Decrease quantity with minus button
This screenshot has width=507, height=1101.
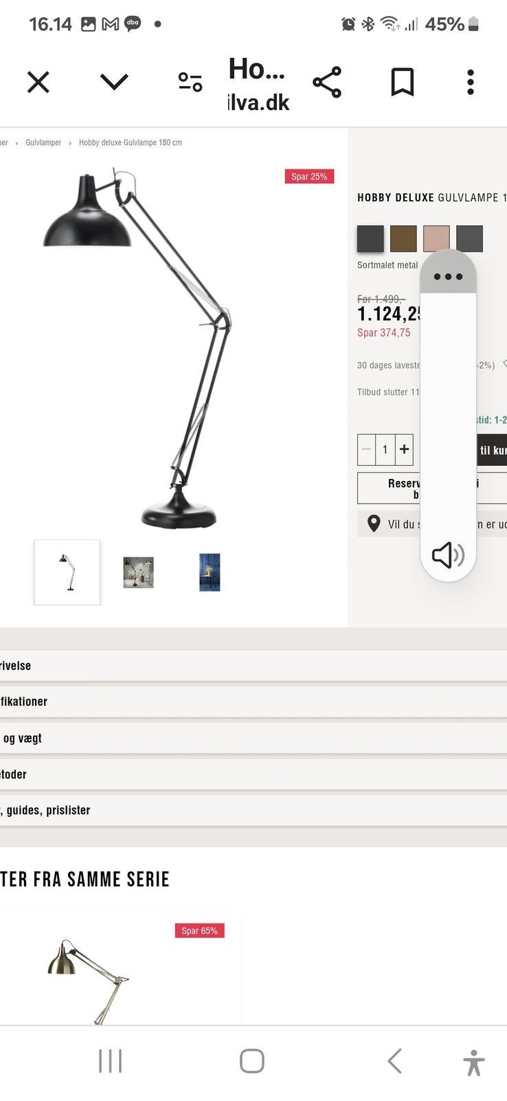[367, 449]
